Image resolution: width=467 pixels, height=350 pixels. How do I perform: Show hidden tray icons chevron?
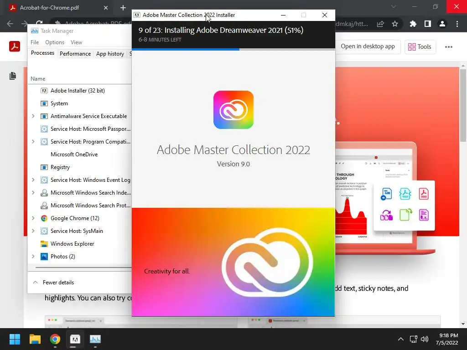401,339
